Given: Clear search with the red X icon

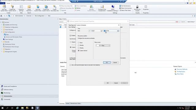Looking at the screenshot, I should point(177,22).
